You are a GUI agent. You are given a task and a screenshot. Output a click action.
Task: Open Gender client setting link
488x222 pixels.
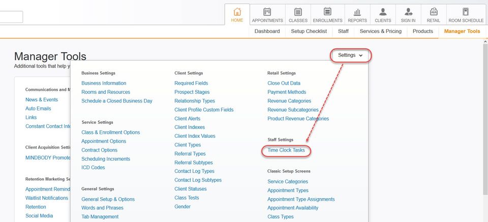[182, 206]
